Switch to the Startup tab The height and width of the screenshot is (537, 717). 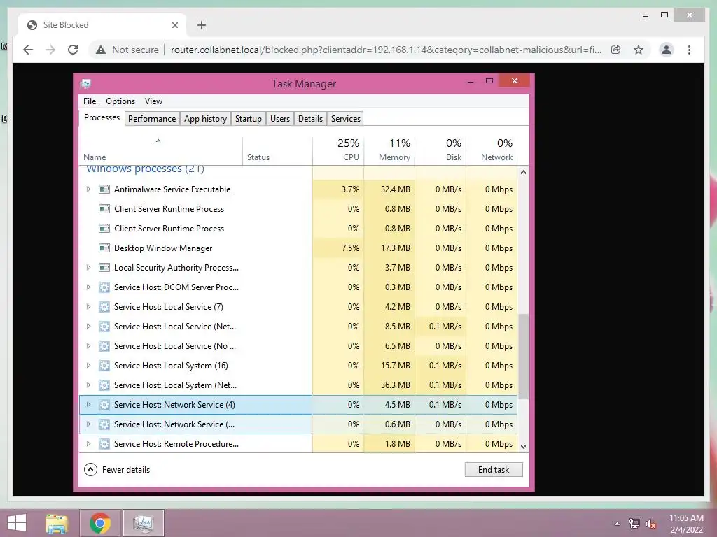pos(249,119)
